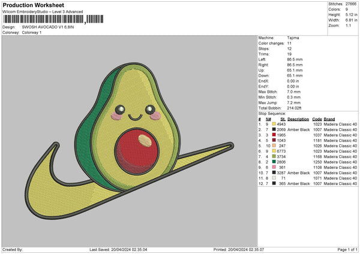
Task: Click the 'Page 1 of 1' indicator
Action: pos(347,249)
